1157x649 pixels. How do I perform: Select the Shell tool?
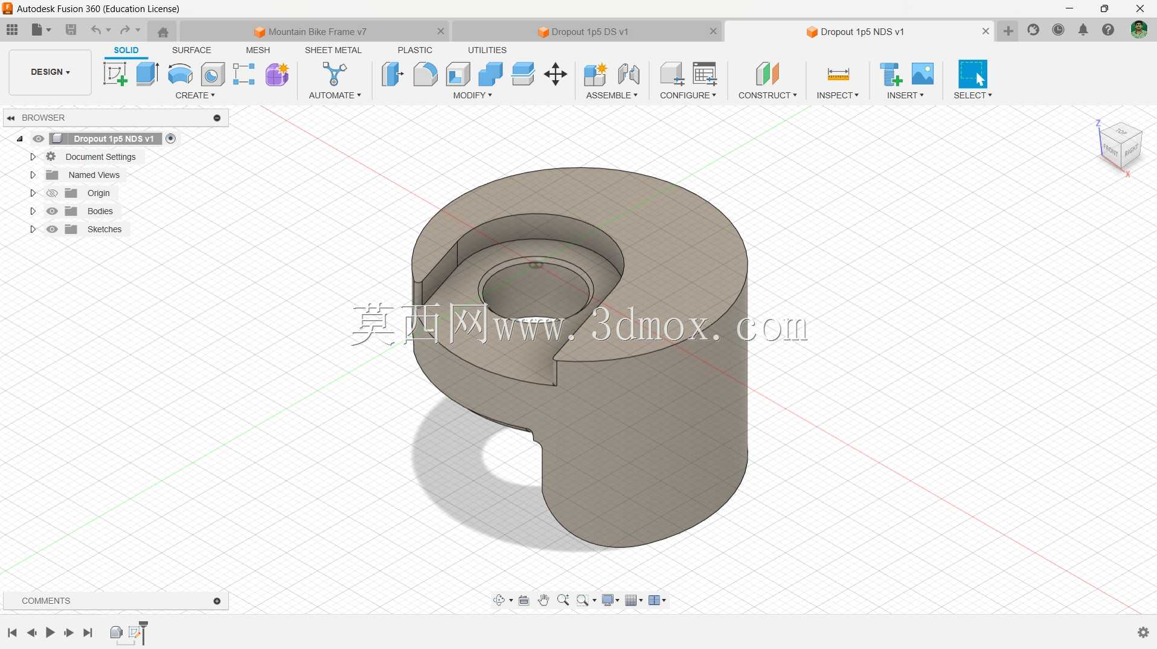coord(458,74)
